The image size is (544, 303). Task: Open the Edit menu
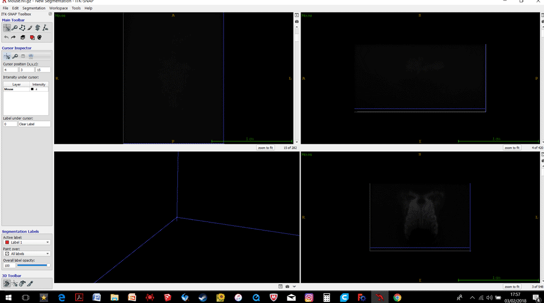coord(15,8)
